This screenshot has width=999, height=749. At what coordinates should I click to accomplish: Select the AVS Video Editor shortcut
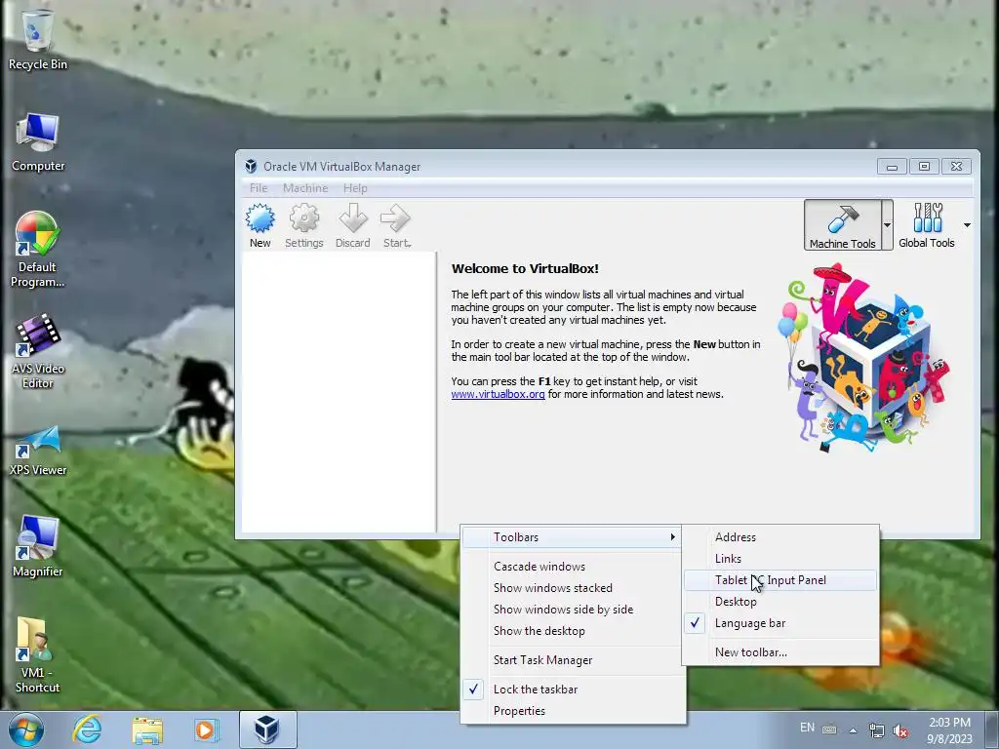tap(38, 351)
